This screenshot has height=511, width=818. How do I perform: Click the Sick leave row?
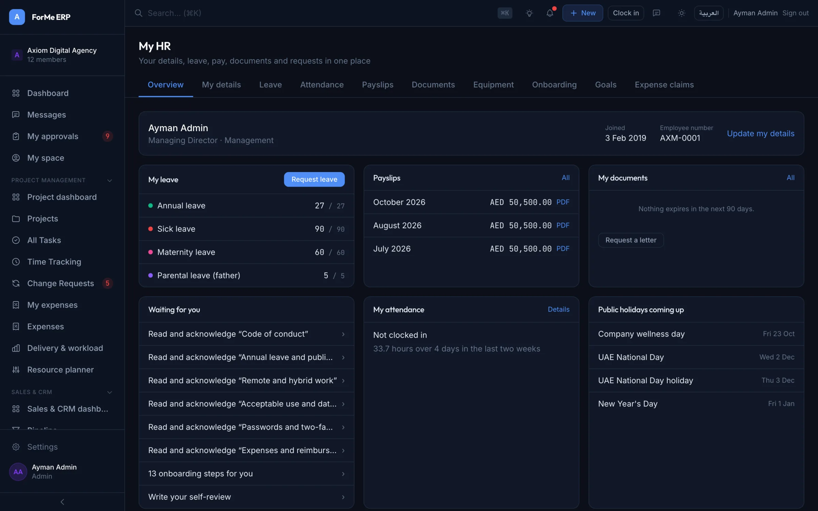point(246,229)
